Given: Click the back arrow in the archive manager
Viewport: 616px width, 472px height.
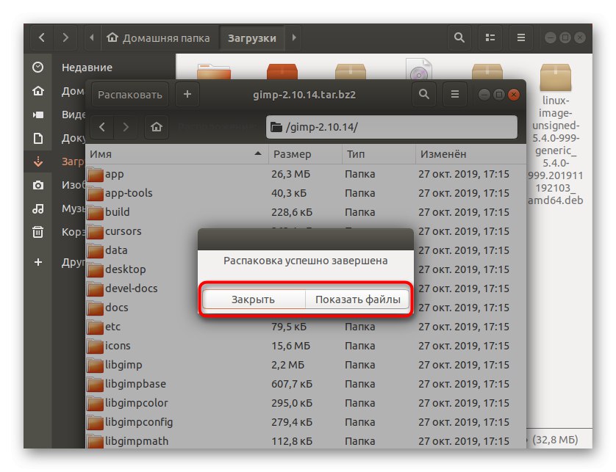Looking at the screenshot, I should pyautogui.click(x=102, y=127).
